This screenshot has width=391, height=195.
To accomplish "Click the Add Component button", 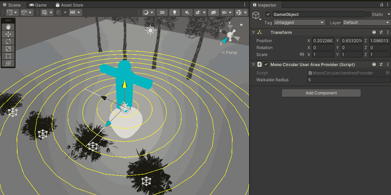I will (x=321, y=93).
